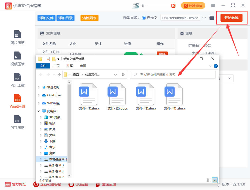The width and height of the screenshot is (250, 190).
Task: Click the output directory path field
Action: 180,18
